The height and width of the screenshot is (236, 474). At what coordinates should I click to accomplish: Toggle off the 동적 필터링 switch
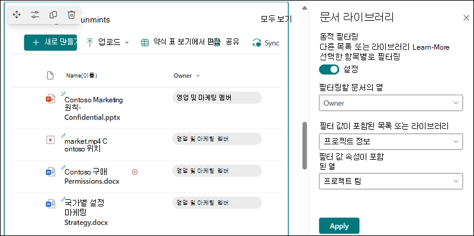pyautogui.click(x=329, y=70)
